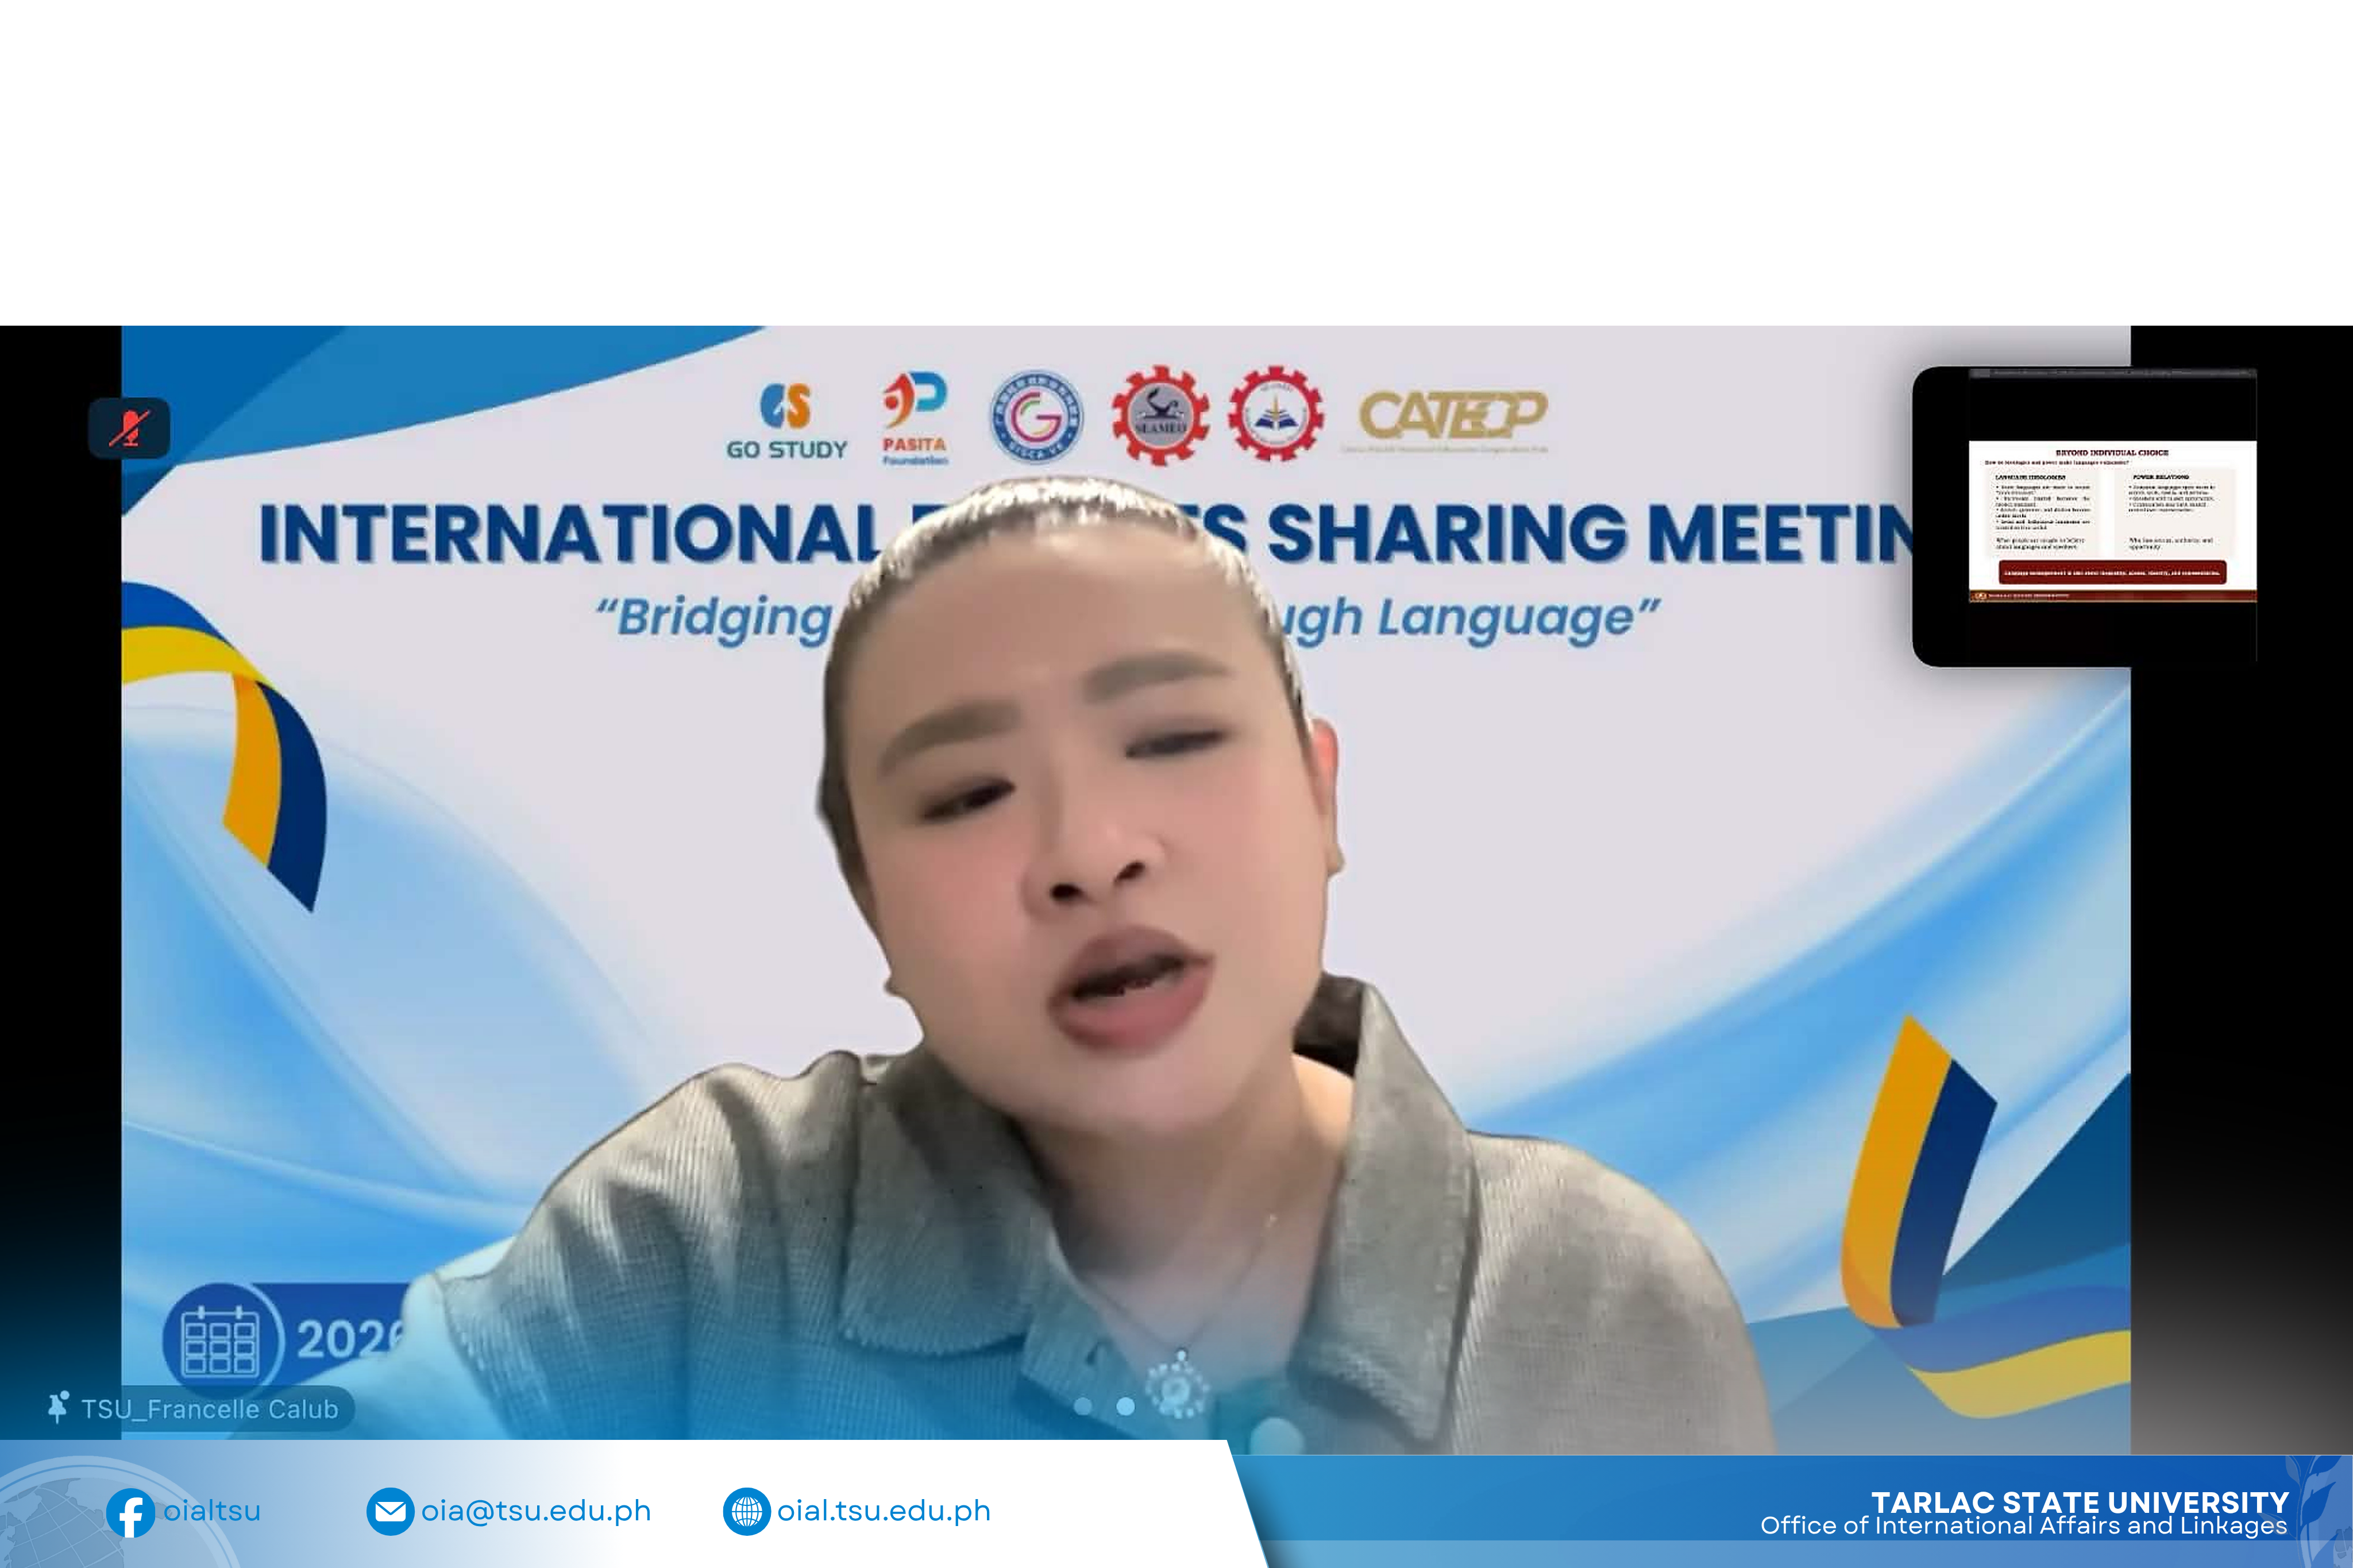Click the globe website icon
2353x1568 pixels.
[746, 1512]
